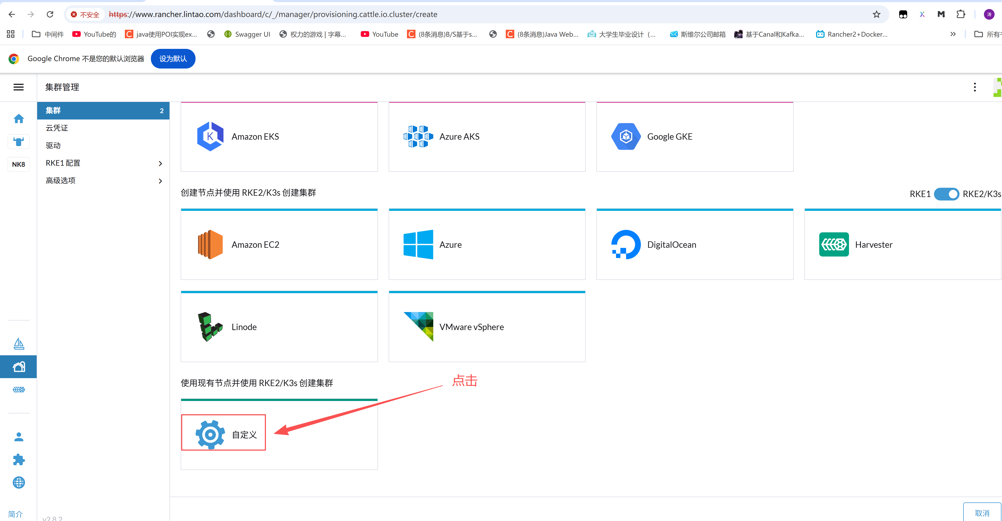Screen dimensions: 1002x521
Task: Select the 自定义 custom cluster card
Action: [279, 434]
